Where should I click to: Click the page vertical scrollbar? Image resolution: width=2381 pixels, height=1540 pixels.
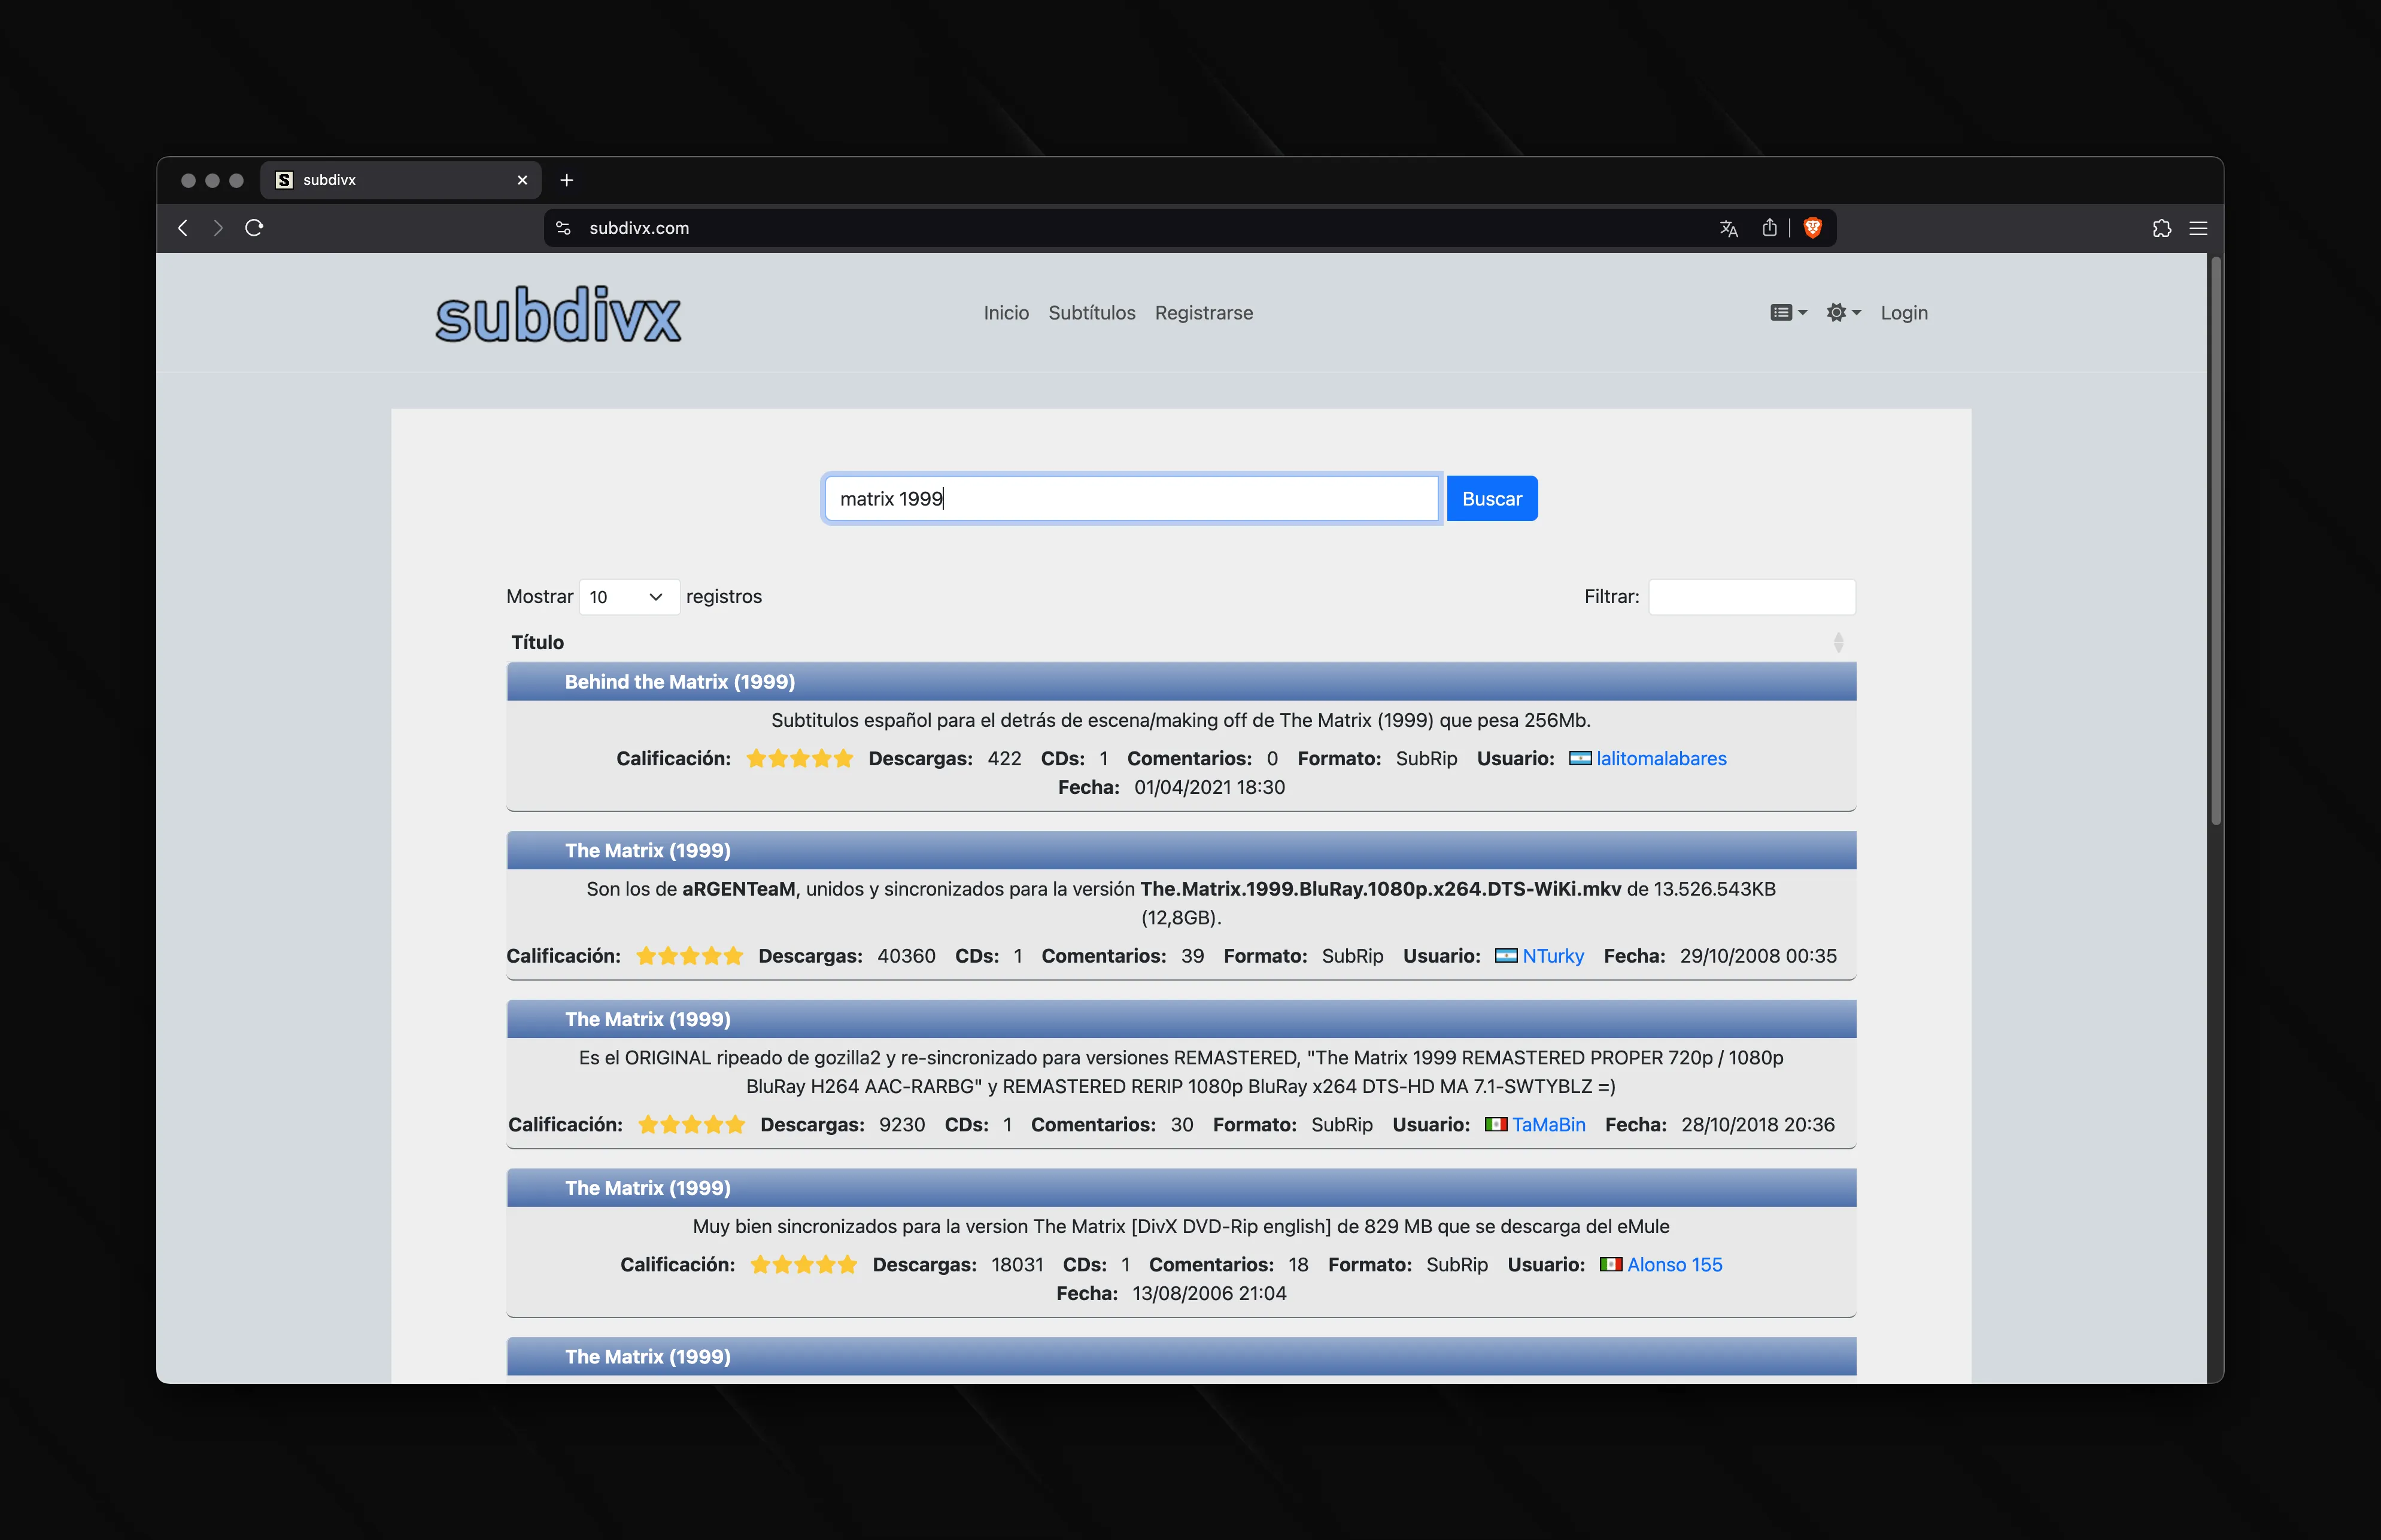pyautogui.click(x=2216, y=540)
